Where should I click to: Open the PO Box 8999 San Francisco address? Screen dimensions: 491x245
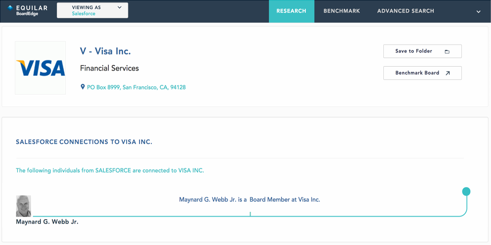pyautogui.click(x=136, y=87)
